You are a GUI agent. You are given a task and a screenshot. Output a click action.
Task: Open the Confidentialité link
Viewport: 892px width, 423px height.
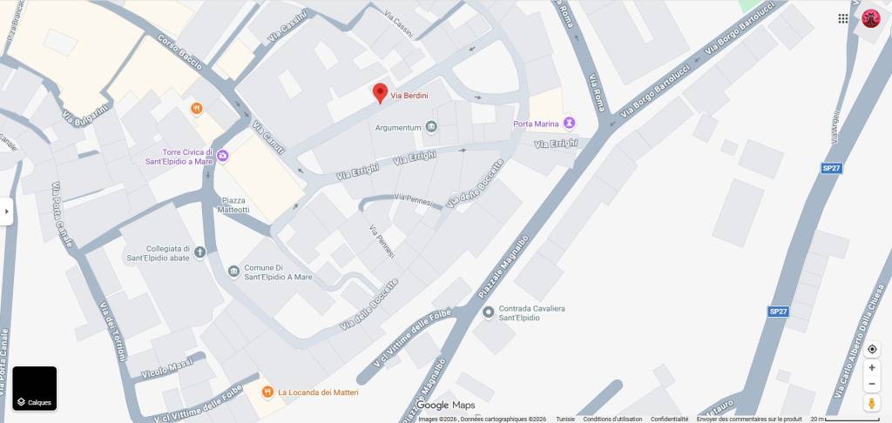(x=670, y=419)
